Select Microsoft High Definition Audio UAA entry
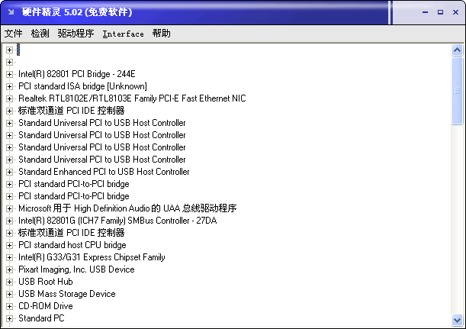 click(127, 208)
